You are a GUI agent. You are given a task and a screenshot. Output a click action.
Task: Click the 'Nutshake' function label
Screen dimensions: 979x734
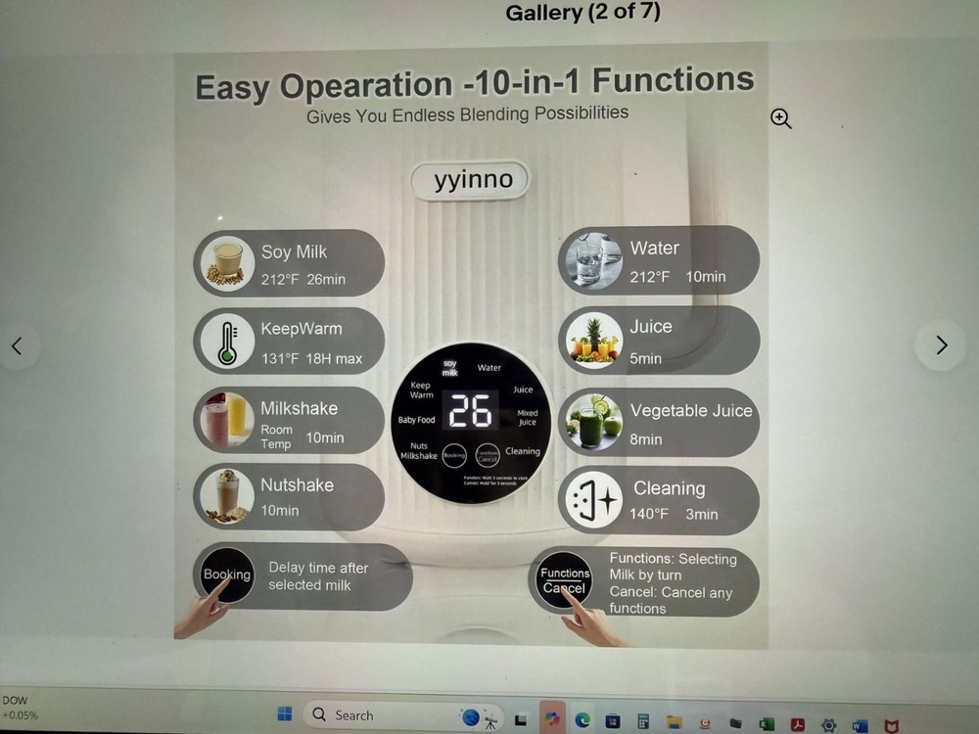[x=298, y=485]
